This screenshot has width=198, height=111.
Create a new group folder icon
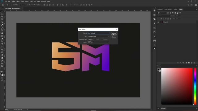[x=189, y=63]
